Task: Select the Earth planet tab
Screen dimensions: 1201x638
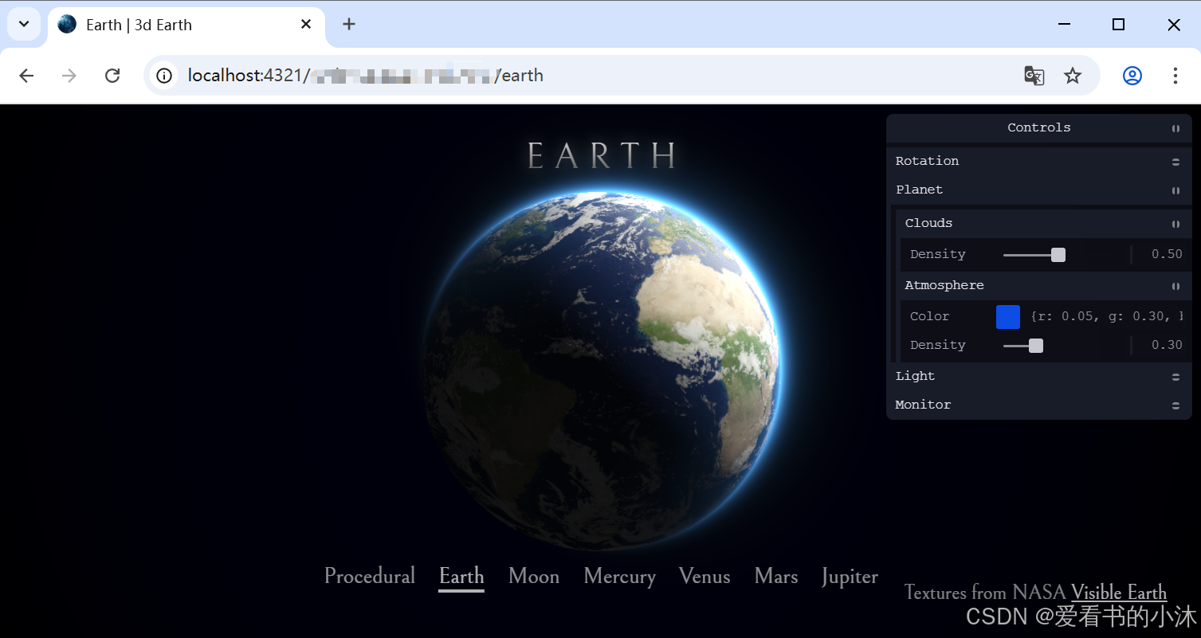Action: click(461, 577)
